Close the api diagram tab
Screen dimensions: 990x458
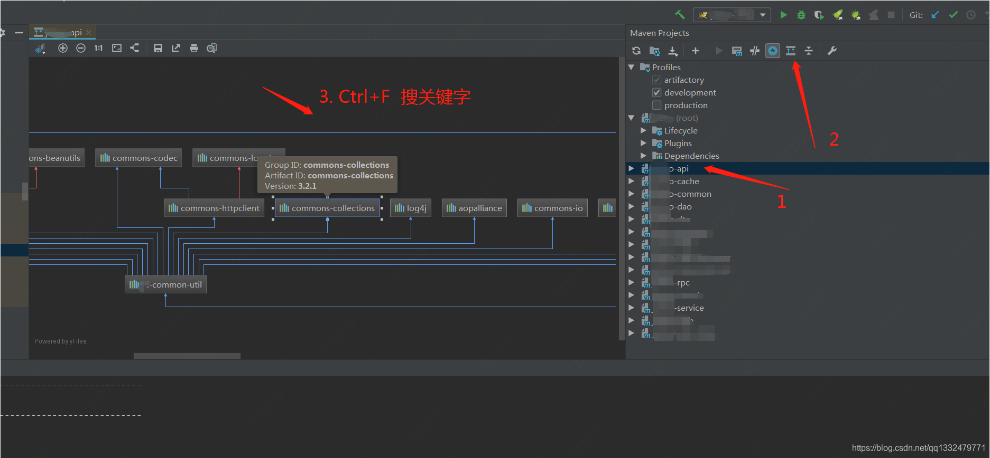(89, 32)
